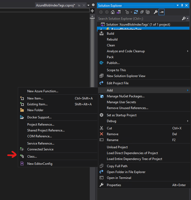
Task: Open Properties at bottom of context menu
Action: tap(144, 185)
